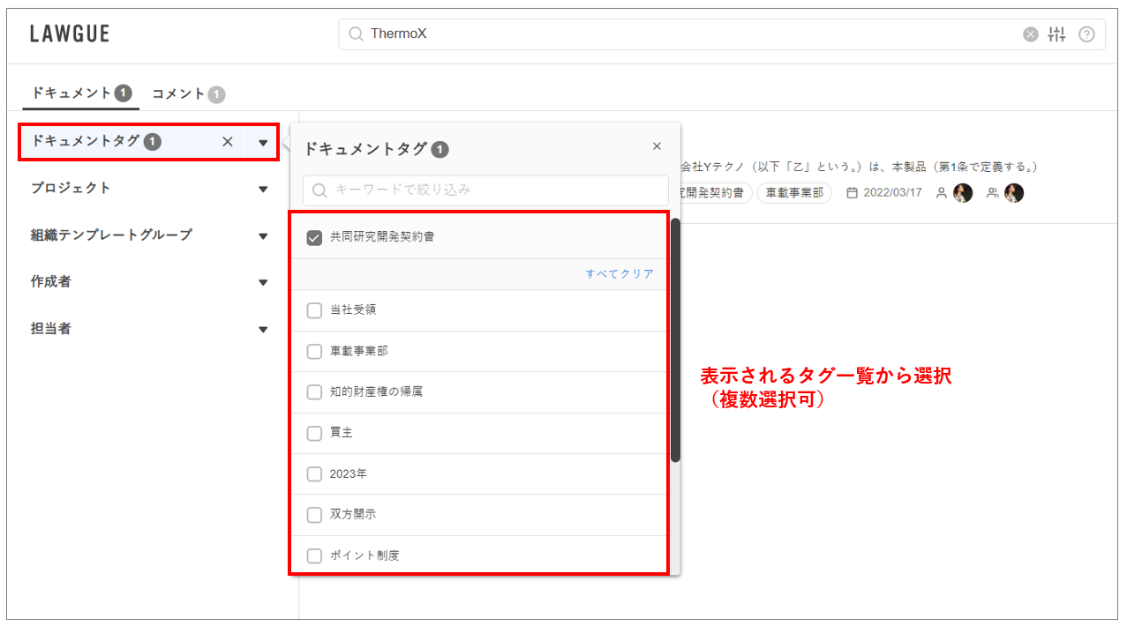Click the 車載事業部 tag chip
Viewport: 1127px width, 626px height.
(793, 192)
